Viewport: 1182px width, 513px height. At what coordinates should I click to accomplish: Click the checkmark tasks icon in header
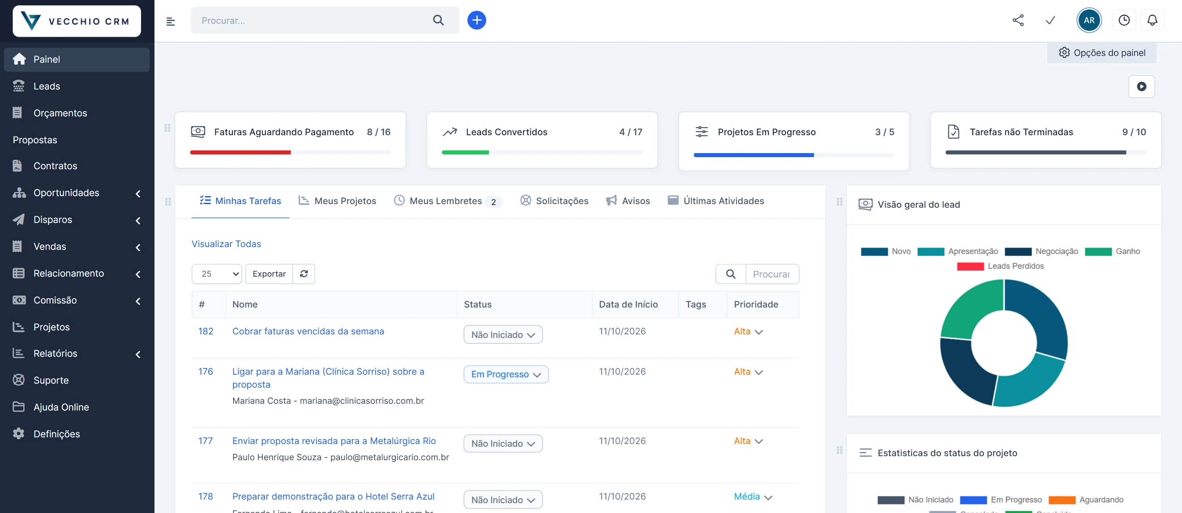[1050, 20]
